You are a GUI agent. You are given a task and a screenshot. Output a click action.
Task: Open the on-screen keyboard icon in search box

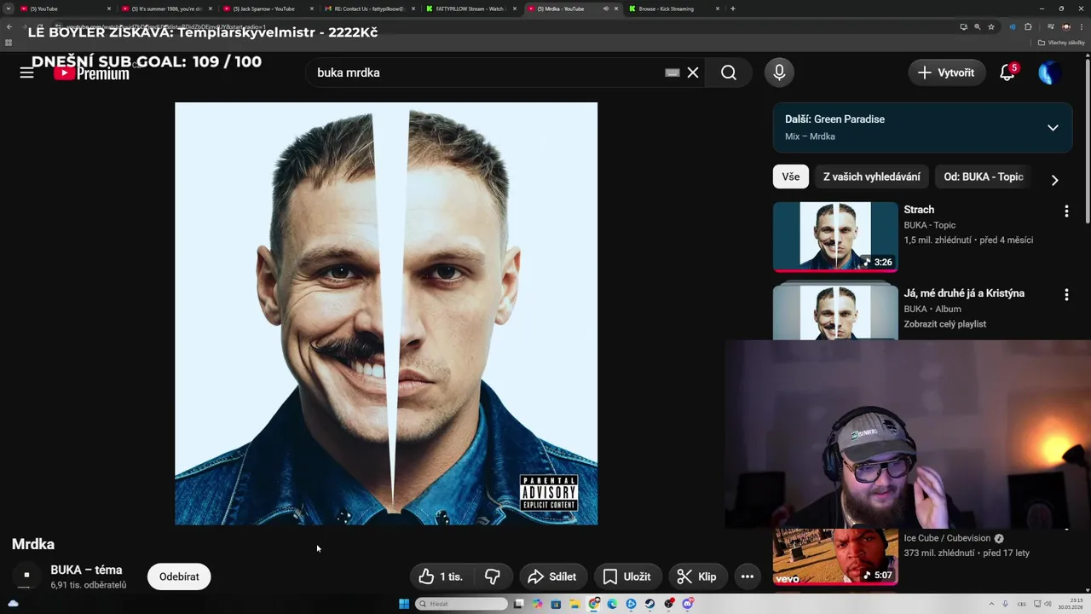click(x=672, y=72)
